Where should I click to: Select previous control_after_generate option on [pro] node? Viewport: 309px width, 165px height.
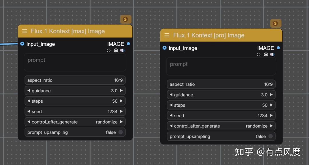[171, 126]
